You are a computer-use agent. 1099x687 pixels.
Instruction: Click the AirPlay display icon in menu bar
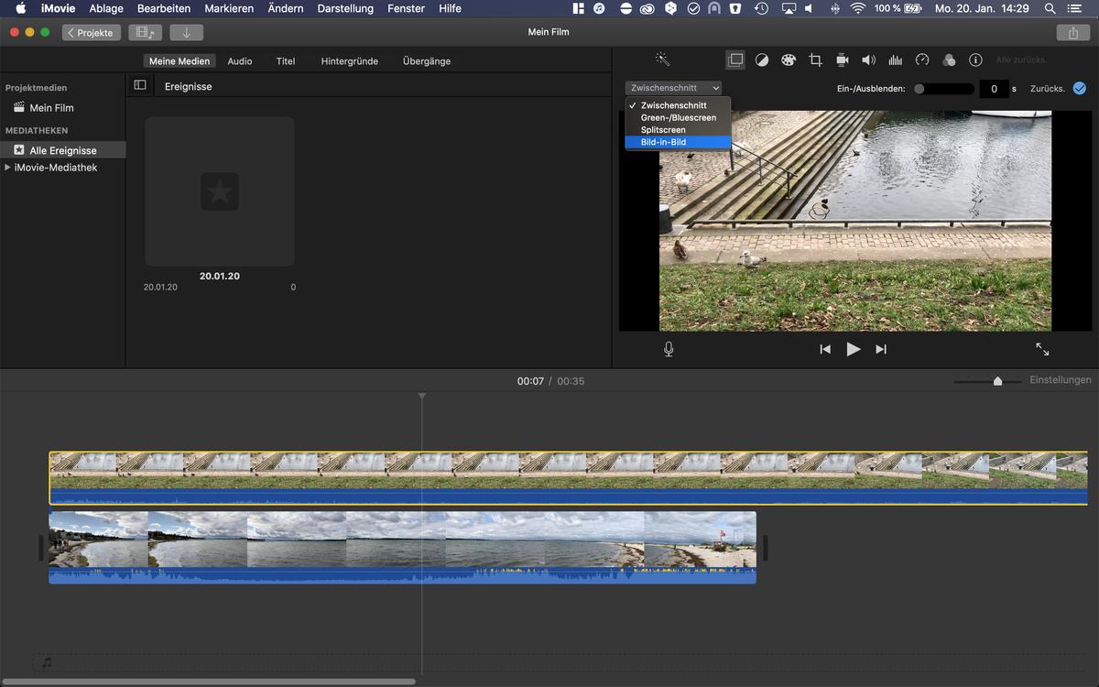click(789, 8)
